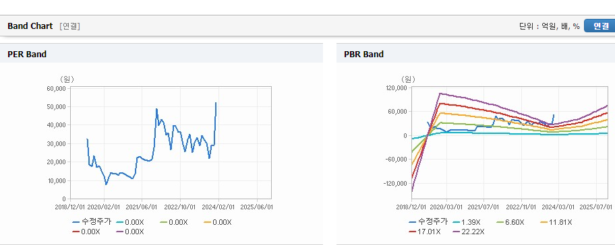Toggle the 22.22X legend series
This screenshot has width=615, height=245.
[x=469, y=232]
